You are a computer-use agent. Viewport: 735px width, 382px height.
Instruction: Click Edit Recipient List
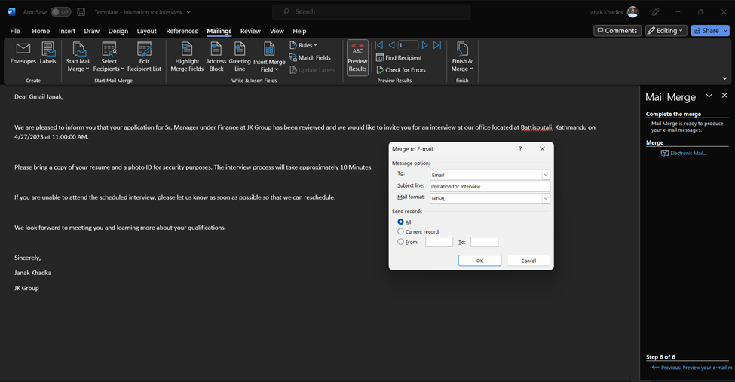[145, 57]
